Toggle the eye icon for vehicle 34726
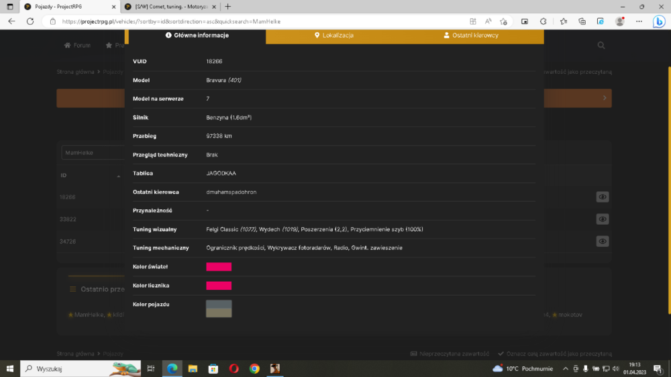671x377 pixels. point(602,241)
